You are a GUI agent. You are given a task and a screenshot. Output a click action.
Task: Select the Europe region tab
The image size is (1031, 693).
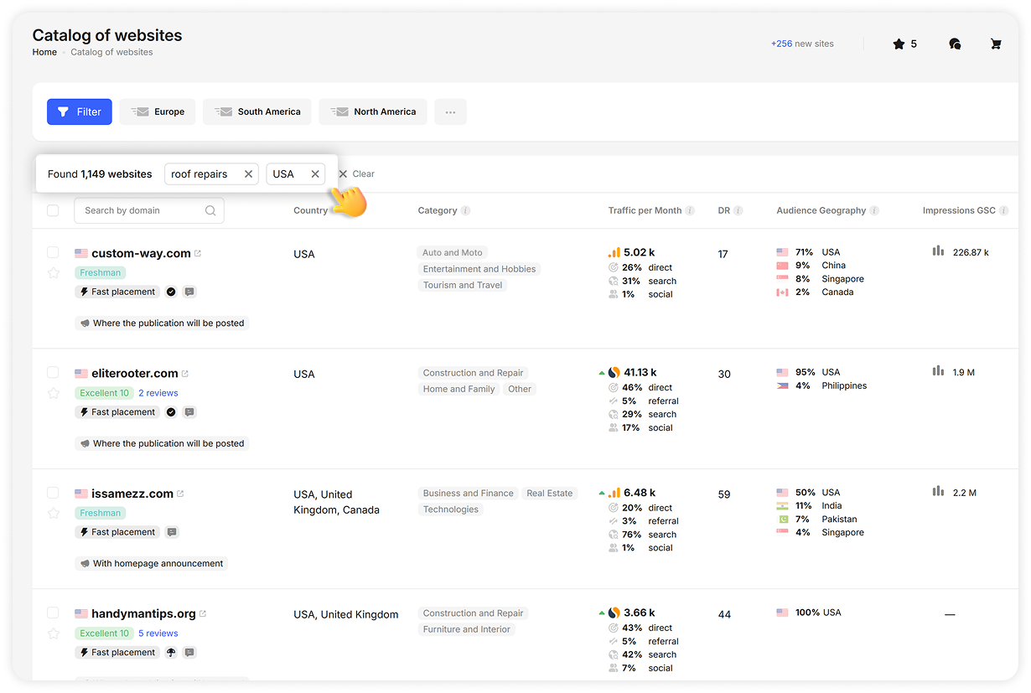[158, 111]
